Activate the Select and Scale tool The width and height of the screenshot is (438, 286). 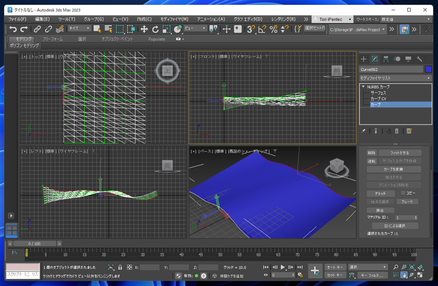(166, 29)
